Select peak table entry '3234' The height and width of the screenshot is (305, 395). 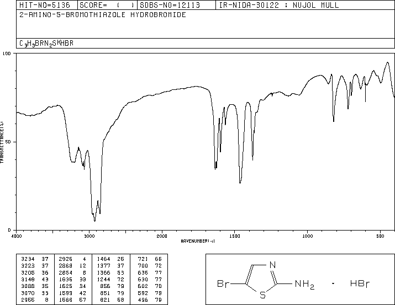pyautogui.click(x=28, y=259)
